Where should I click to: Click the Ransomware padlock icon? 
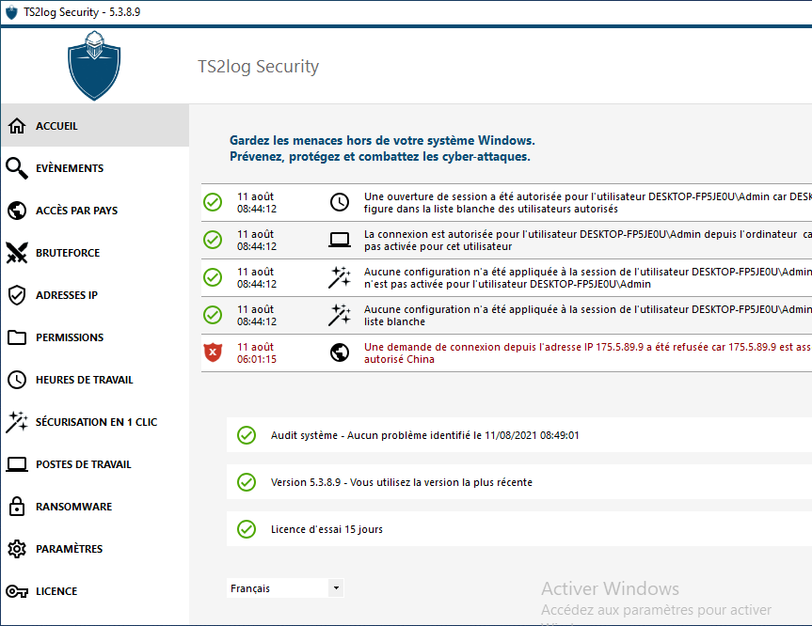(17, 507)
